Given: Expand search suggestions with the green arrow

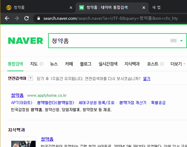Looking at the screenshot, I should pos(181,41).
